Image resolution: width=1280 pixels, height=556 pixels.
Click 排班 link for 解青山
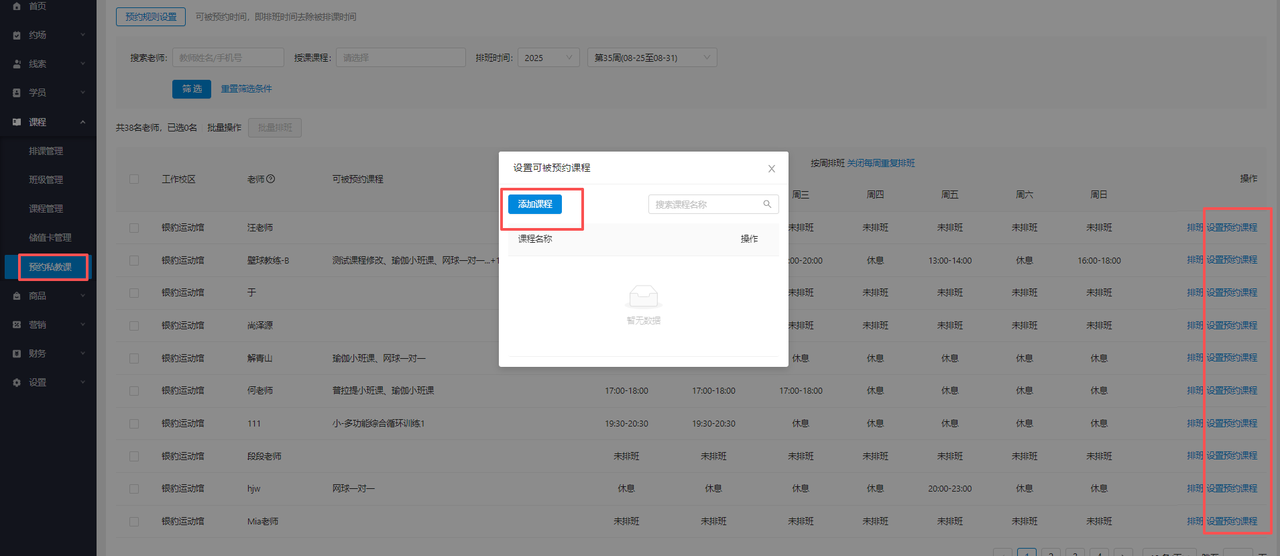pyautogui.click(x=1195, y=357)
